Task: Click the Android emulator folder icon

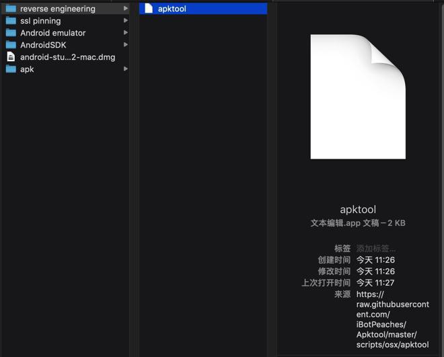Action: (11, 33)
